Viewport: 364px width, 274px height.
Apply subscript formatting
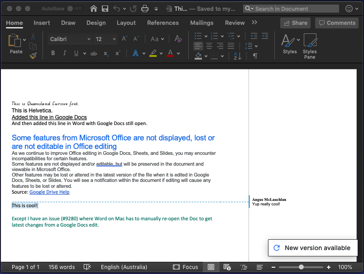106,53
